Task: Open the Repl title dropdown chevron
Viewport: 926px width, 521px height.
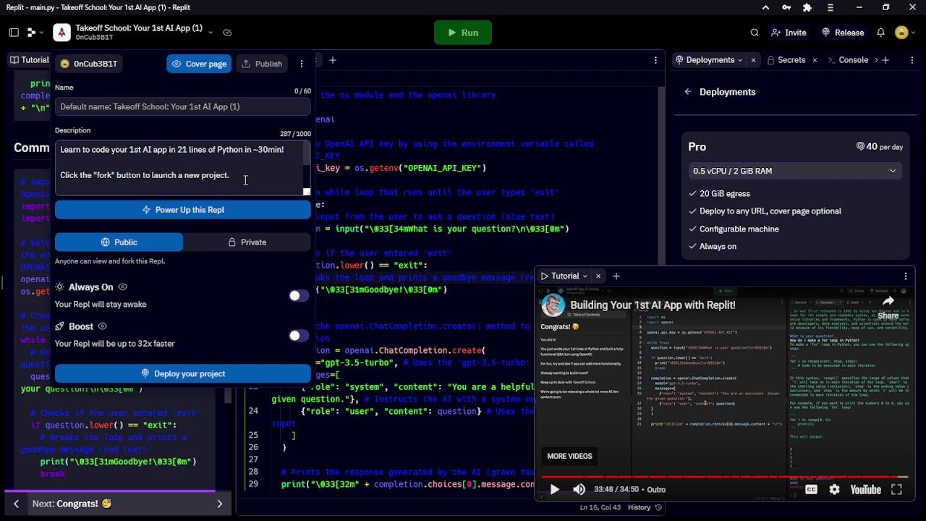Action: pyautogui.click(x=211, y=33)
